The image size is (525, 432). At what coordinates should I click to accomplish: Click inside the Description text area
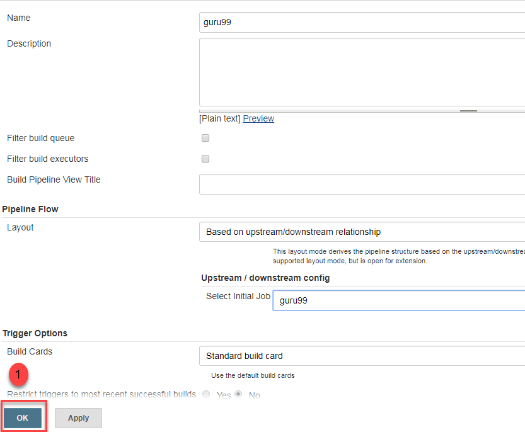[x=362, y=72]
